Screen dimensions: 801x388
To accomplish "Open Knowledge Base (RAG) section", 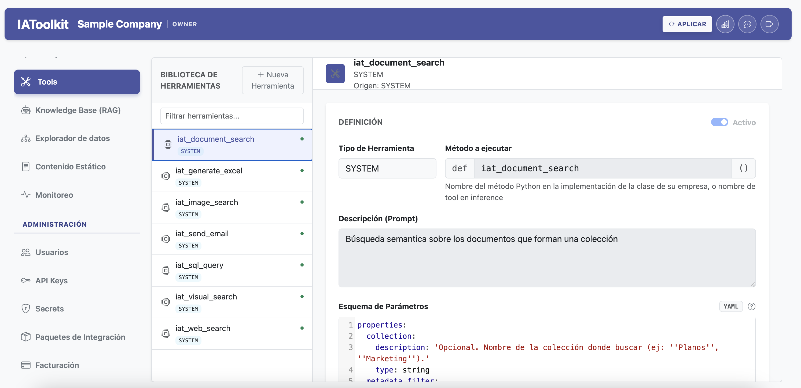I will 78,110.
